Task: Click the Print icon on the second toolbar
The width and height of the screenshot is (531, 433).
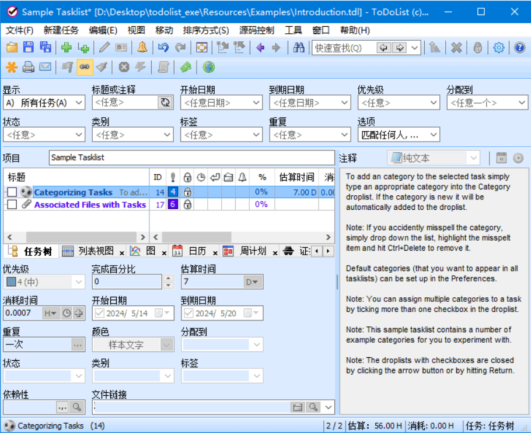Action: [27, 67]
